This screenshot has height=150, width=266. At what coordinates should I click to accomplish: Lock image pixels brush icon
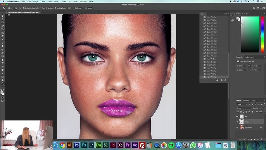(244, 112)
